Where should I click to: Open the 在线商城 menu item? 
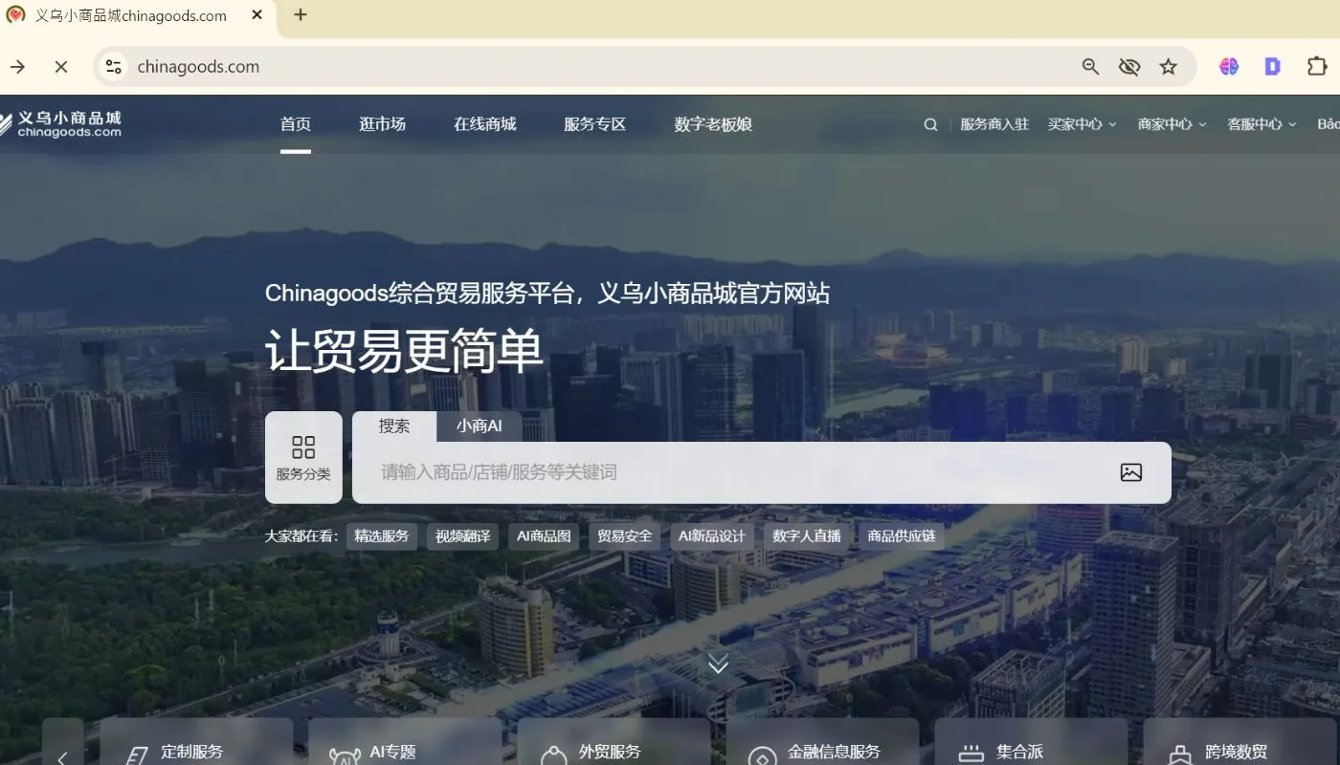(x=485, y=124)
